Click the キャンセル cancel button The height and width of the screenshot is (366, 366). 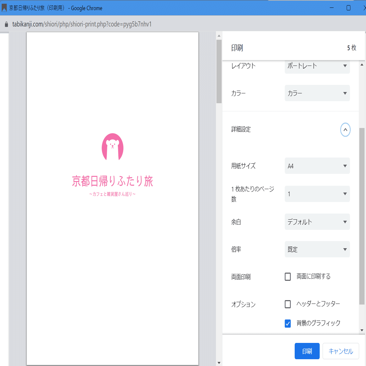click(x=341, y=351)
